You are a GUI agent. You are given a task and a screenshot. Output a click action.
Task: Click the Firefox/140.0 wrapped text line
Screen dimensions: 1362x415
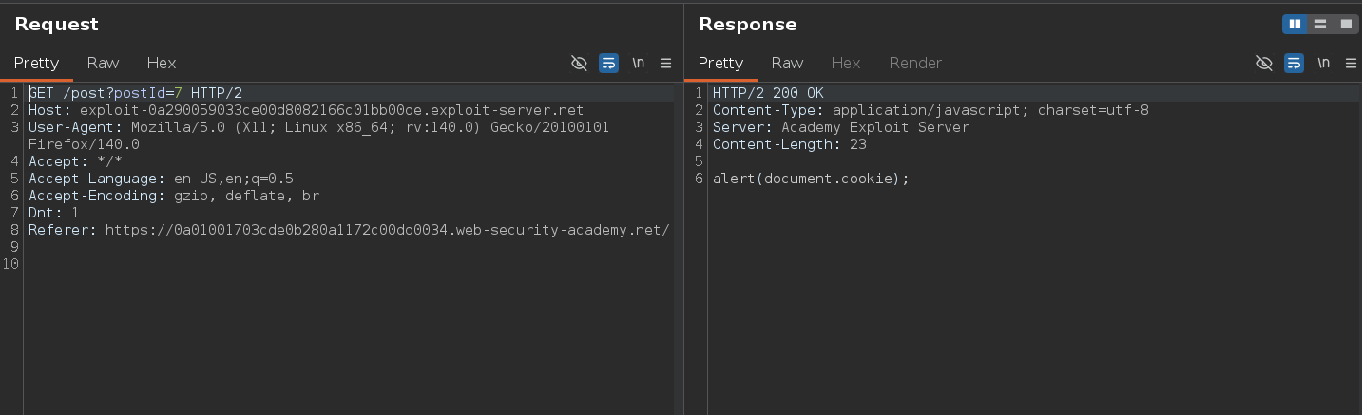(84, 144)
